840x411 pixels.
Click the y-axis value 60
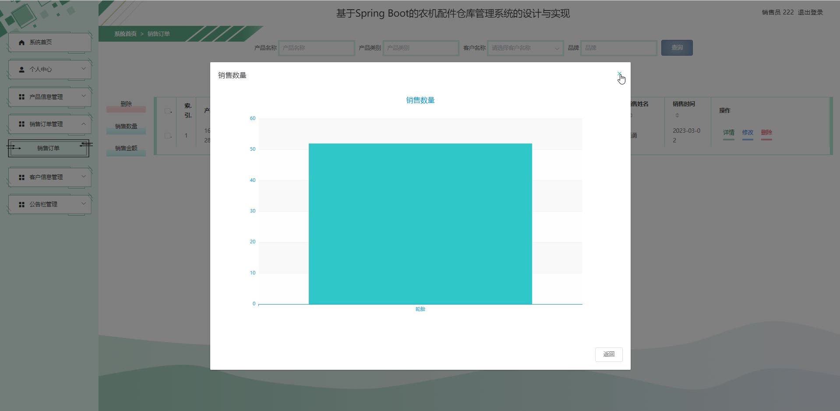tap(253, 118)
